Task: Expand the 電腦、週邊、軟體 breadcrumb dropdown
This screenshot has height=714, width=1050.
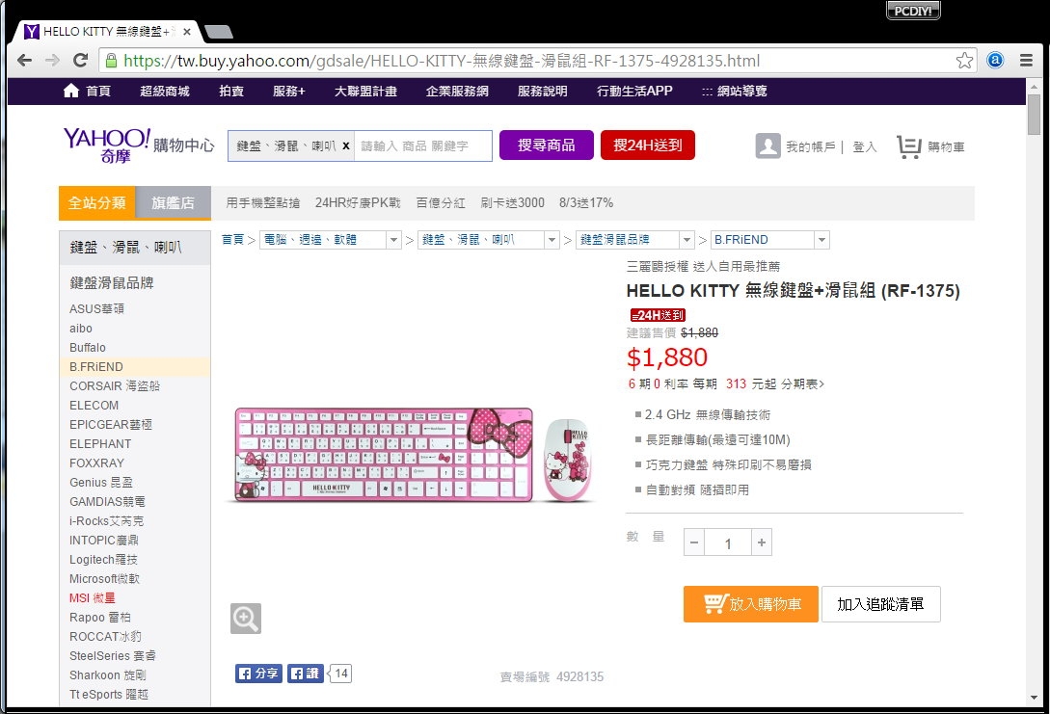Action: (x=393, y=240)
